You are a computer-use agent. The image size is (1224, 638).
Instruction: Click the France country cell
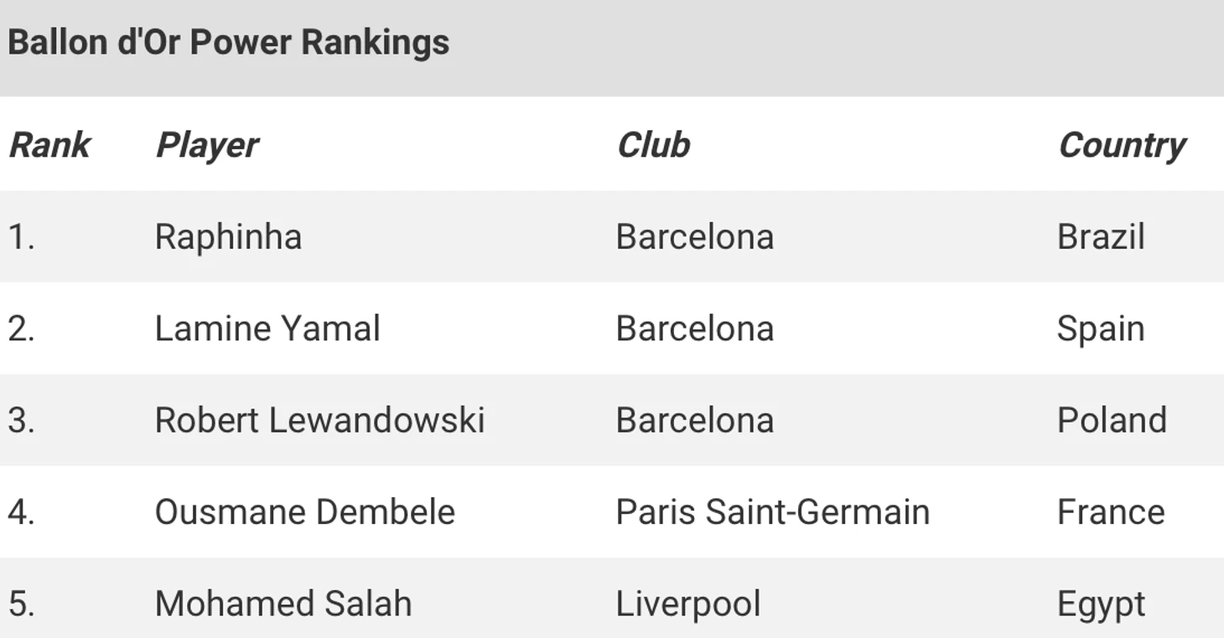(1111, 512)
